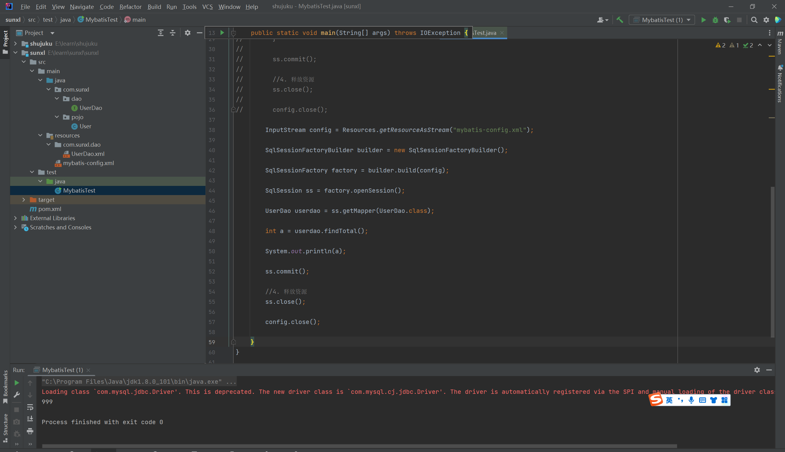Click Expand All icon in Project panel
Image resolution: width=785 pixels, height=452 pixels.
coord(160,33)
